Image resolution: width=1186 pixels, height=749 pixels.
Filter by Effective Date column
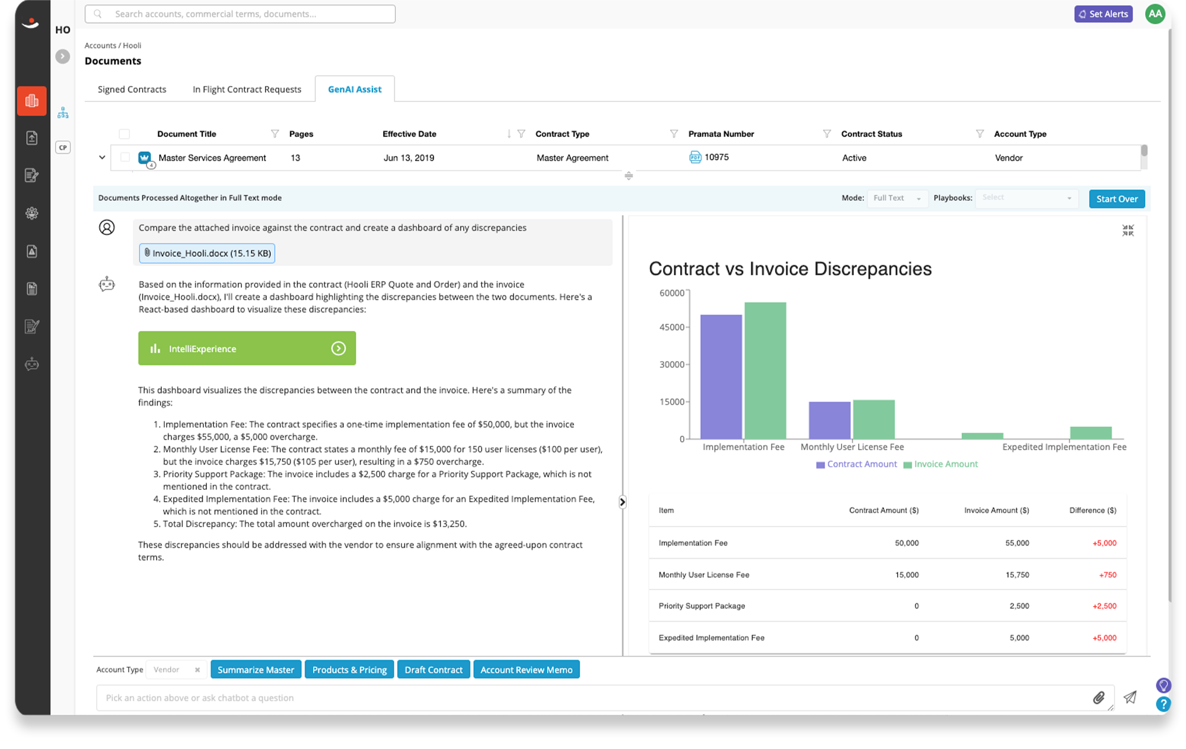click(x=521, y=134)
